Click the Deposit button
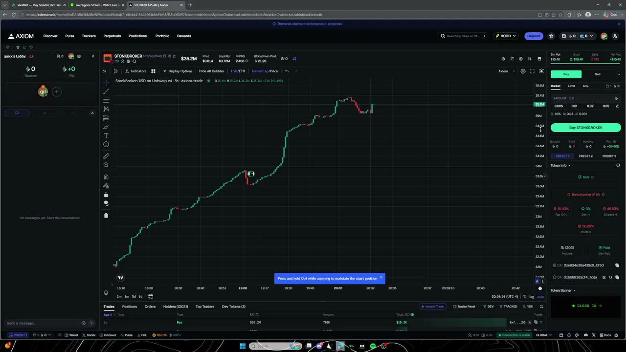The height and width of the screenshot is (352, 626). (x=534, y=36)
